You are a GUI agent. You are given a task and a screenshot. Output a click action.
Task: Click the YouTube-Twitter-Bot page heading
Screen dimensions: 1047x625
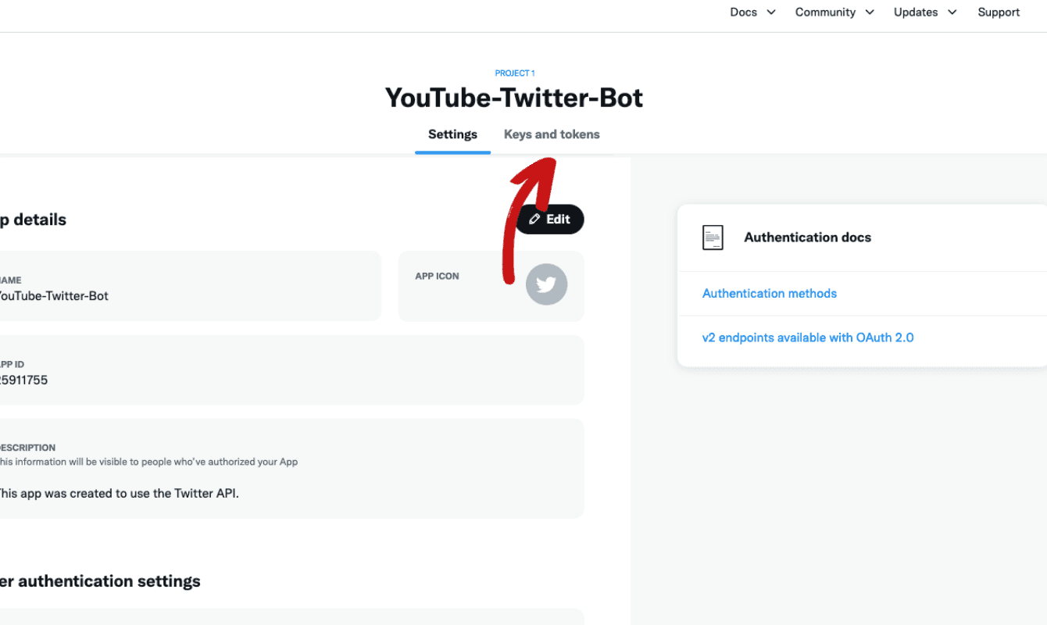(514, 98)
